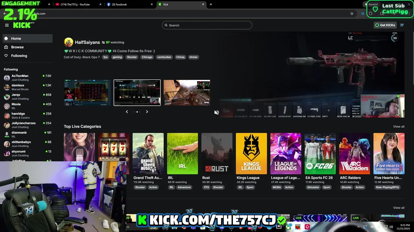Click the Adventure tag under IRL
Viewport: 414px width, 232px height.
[x=184, y=187]
